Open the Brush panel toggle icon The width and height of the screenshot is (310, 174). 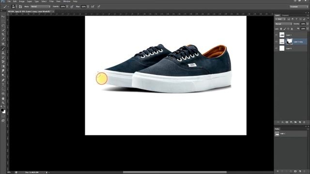point(20,6)
